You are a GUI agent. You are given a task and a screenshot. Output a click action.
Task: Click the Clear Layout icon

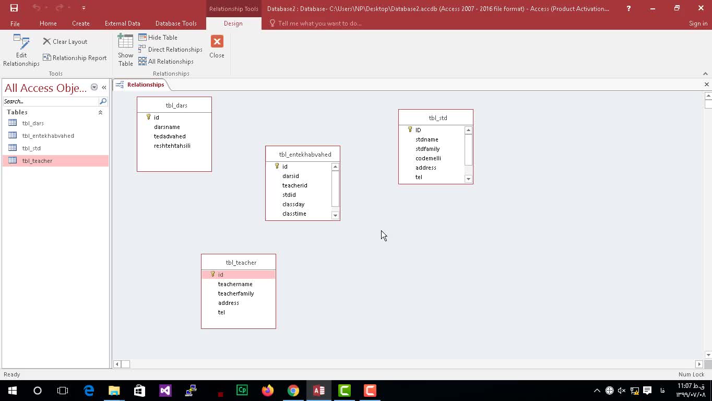coord(47,42)
